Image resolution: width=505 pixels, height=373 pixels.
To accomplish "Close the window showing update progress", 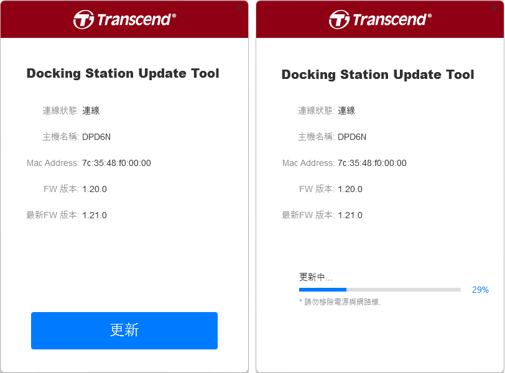I will click(x=494, y=7).
